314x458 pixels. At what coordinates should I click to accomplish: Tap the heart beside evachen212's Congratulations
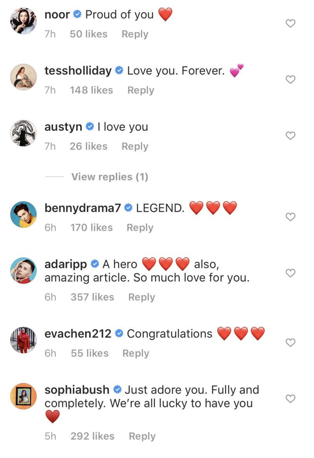290,343
